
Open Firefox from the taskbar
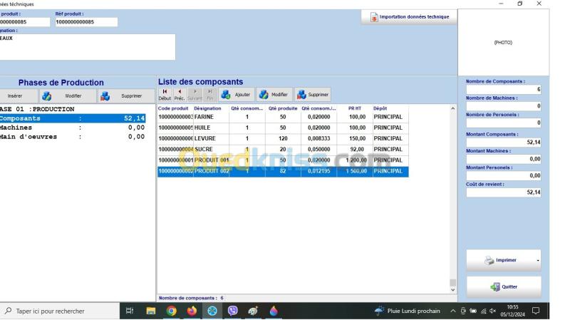[192, 311]
